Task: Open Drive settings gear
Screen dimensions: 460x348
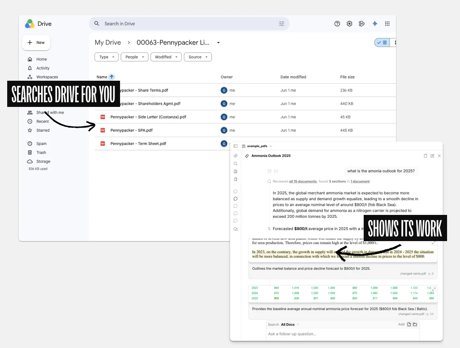Action: click(349, 24)
